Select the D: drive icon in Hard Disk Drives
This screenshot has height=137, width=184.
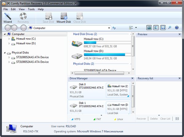pos(77,56)
